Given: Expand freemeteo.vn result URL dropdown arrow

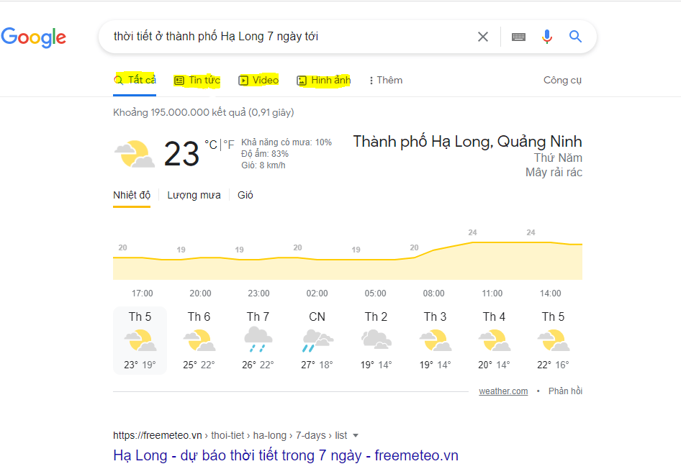Looking at the screenshot, I should [356, 435].
